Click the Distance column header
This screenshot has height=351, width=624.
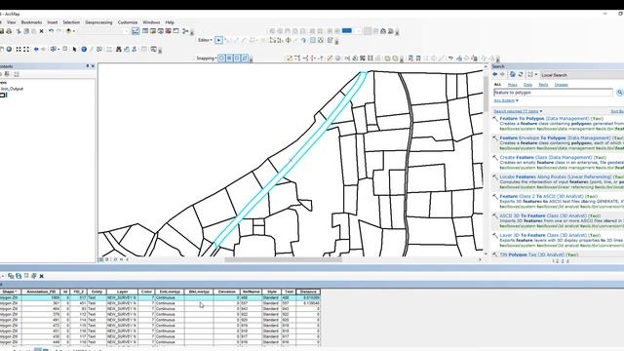point(308,292)
